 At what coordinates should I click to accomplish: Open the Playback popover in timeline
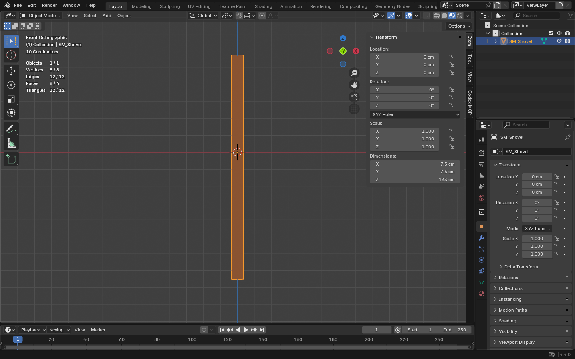pyautogui.click(x=33, y=330)
